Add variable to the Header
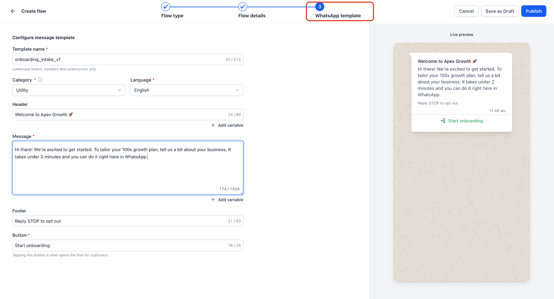This screenshot has width=554, height=299. 227,125
